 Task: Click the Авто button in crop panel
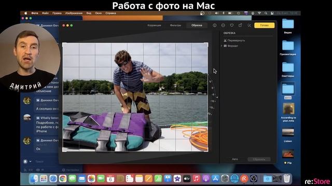[235, 159]
